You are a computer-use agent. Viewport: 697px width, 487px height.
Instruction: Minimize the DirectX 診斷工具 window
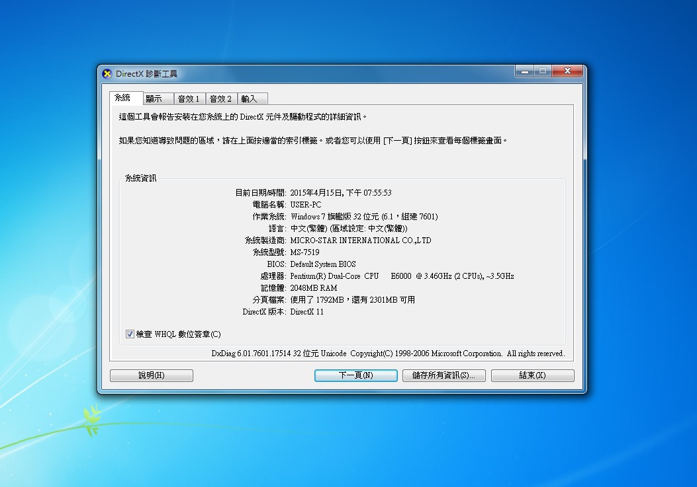[524, 71]
